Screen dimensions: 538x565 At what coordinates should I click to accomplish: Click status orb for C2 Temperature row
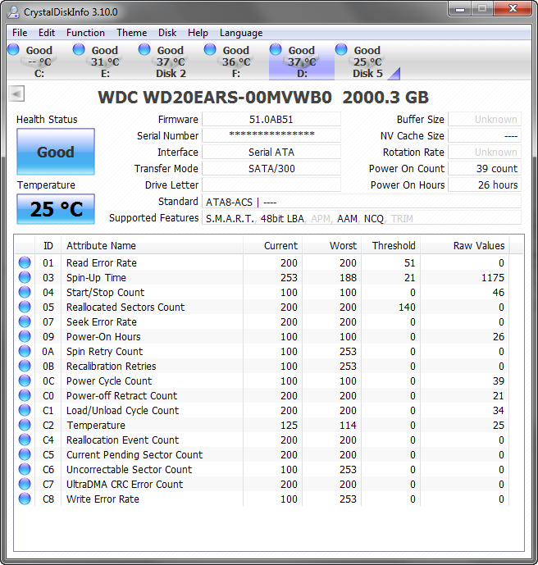click(x=25, y=425)
